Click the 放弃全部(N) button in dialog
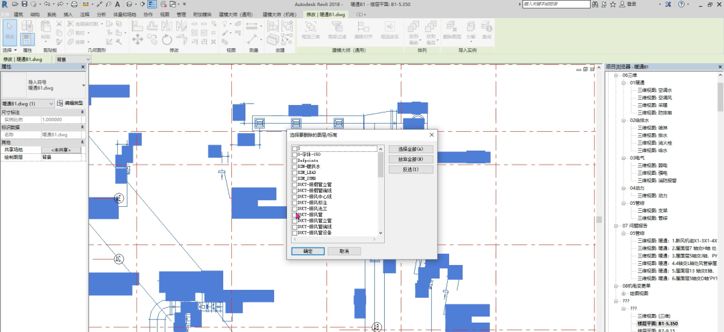This screenshot has height=332, width=724. click(x=411, y=159)
